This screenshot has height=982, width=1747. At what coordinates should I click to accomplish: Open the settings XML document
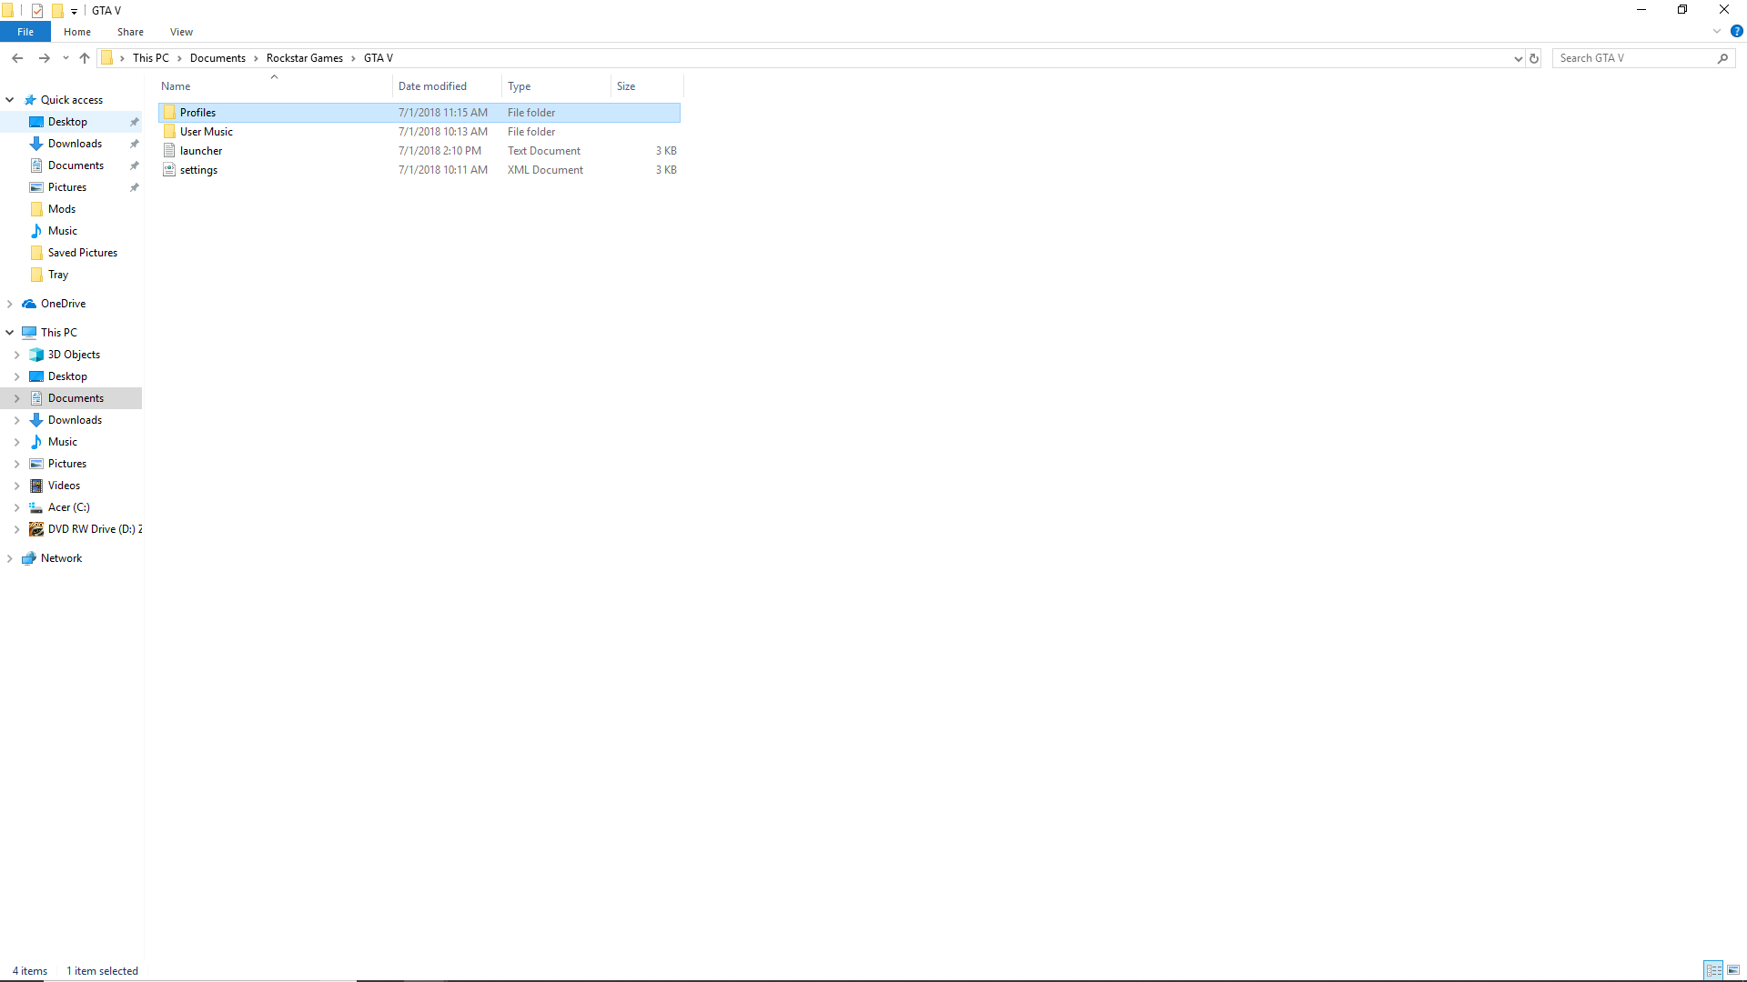pyautogui.click(x=198, y=170)
